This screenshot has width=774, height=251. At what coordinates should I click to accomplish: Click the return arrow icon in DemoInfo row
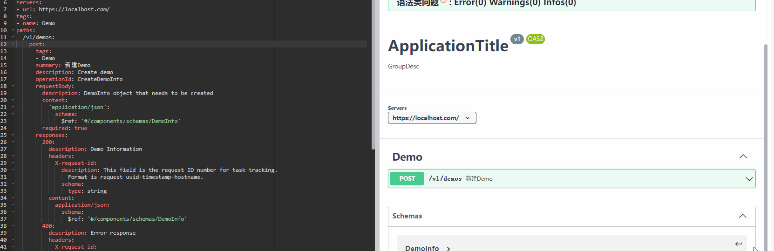(739, 244)
